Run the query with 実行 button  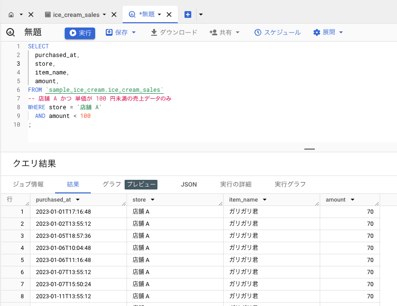[x=80, y=33]
